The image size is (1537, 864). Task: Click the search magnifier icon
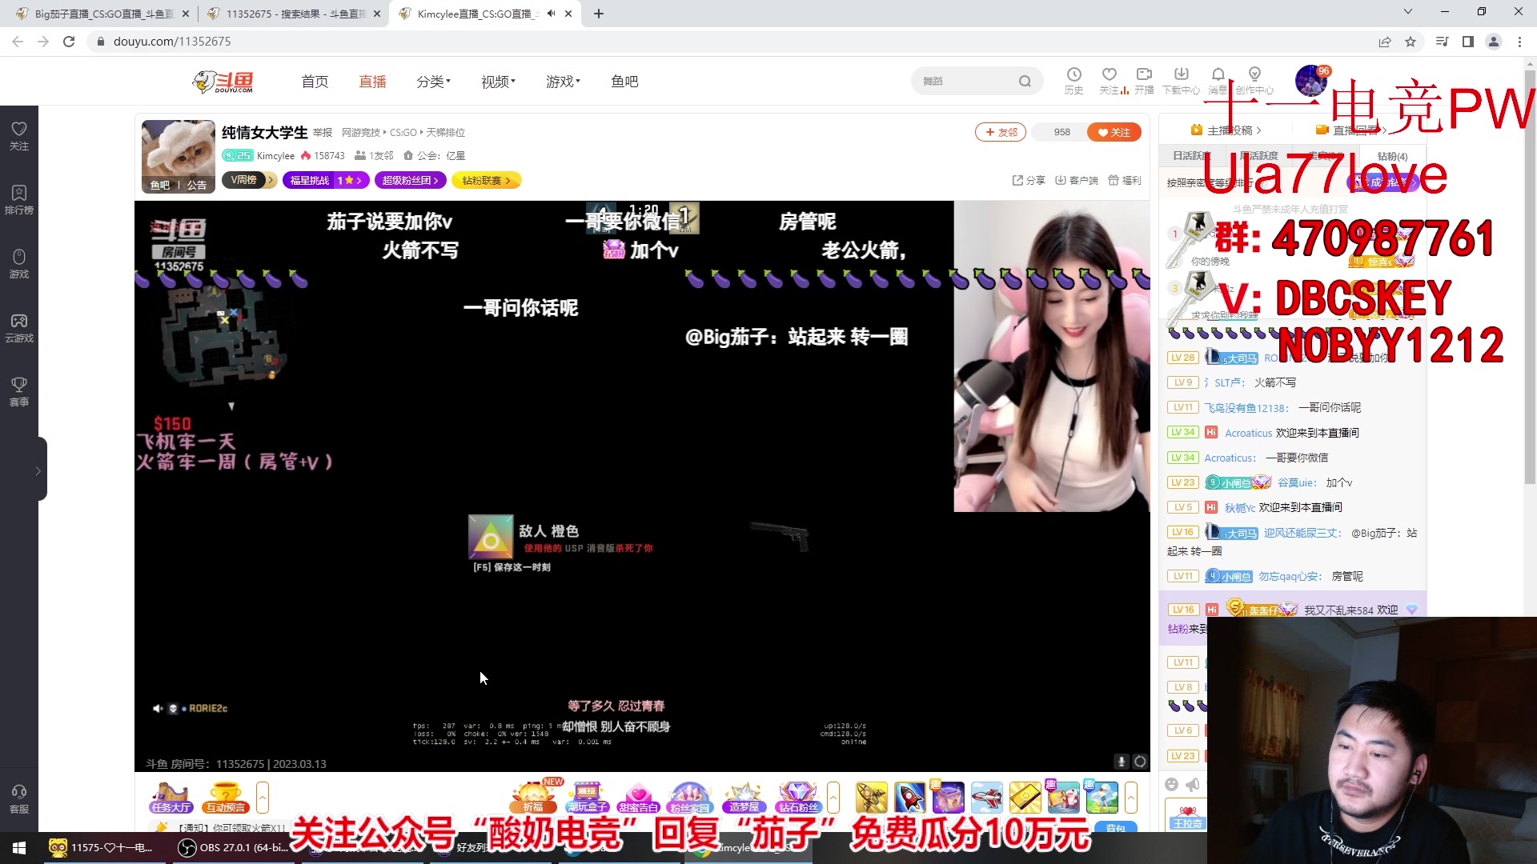(x=1025, y=81)
